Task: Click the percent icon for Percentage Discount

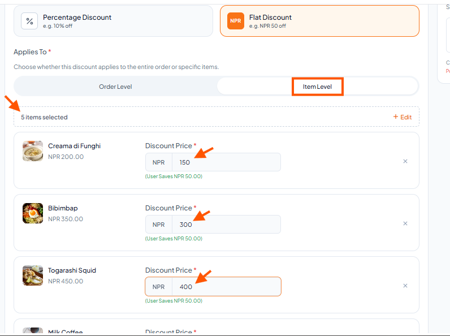Action: click(29, 21)
